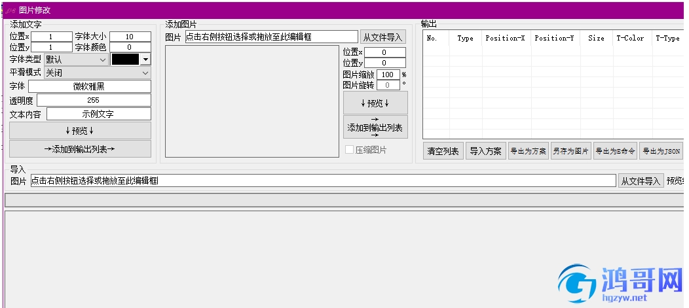Click the 预览 button under 添加文字
The image size is (689, 308).
[80, 131]
